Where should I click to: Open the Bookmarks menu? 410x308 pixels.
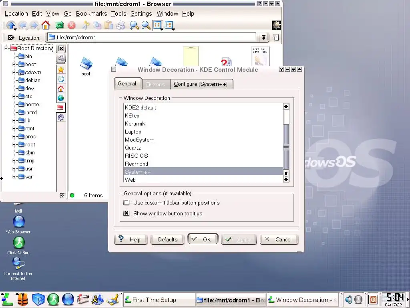pyautogui.click(x=92, y=14)
